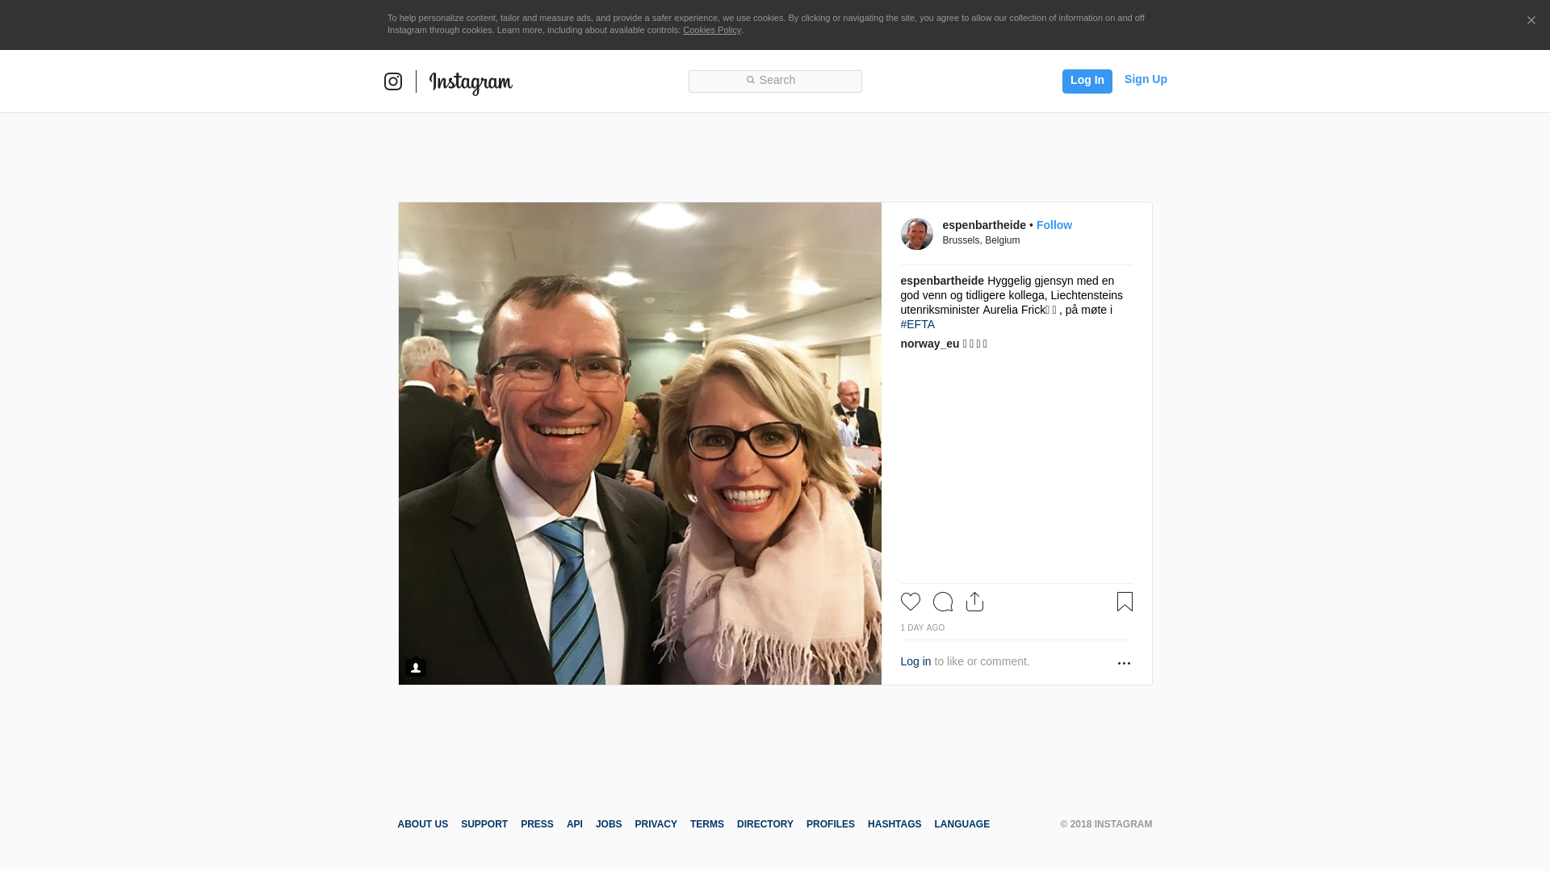Share the post using the share icon
The image size is (1550, 871).
tap(975, 602)
